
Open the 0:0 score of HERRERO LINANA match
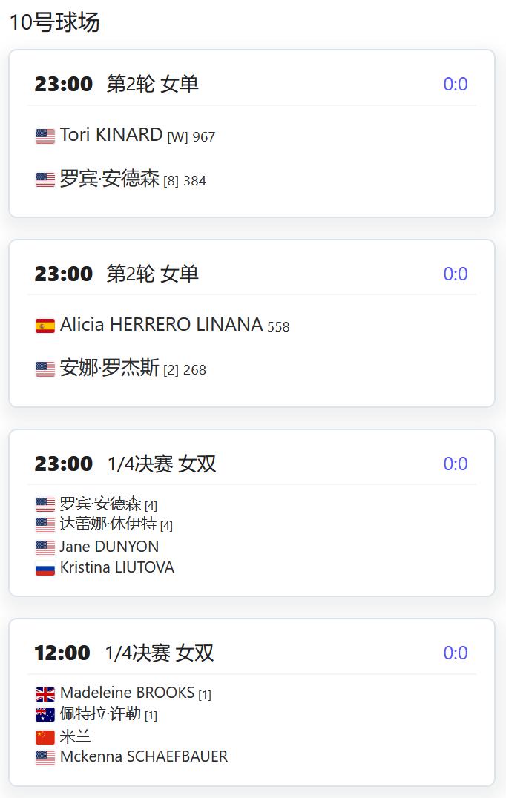point(455,274)
